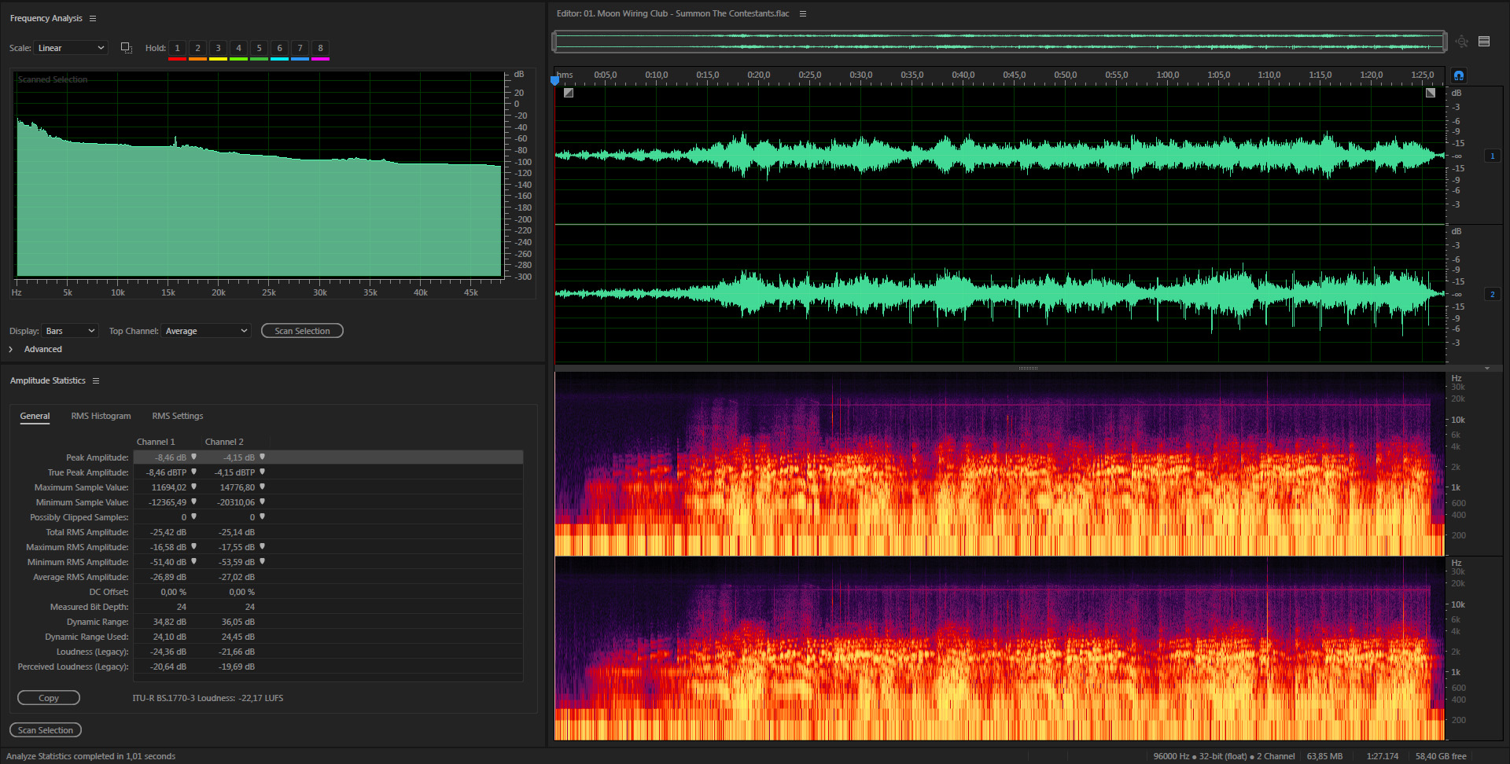
Task: Click Scan Selection in Amplitude Statistics
Action: pyautogui.click(x=46, y=730)
